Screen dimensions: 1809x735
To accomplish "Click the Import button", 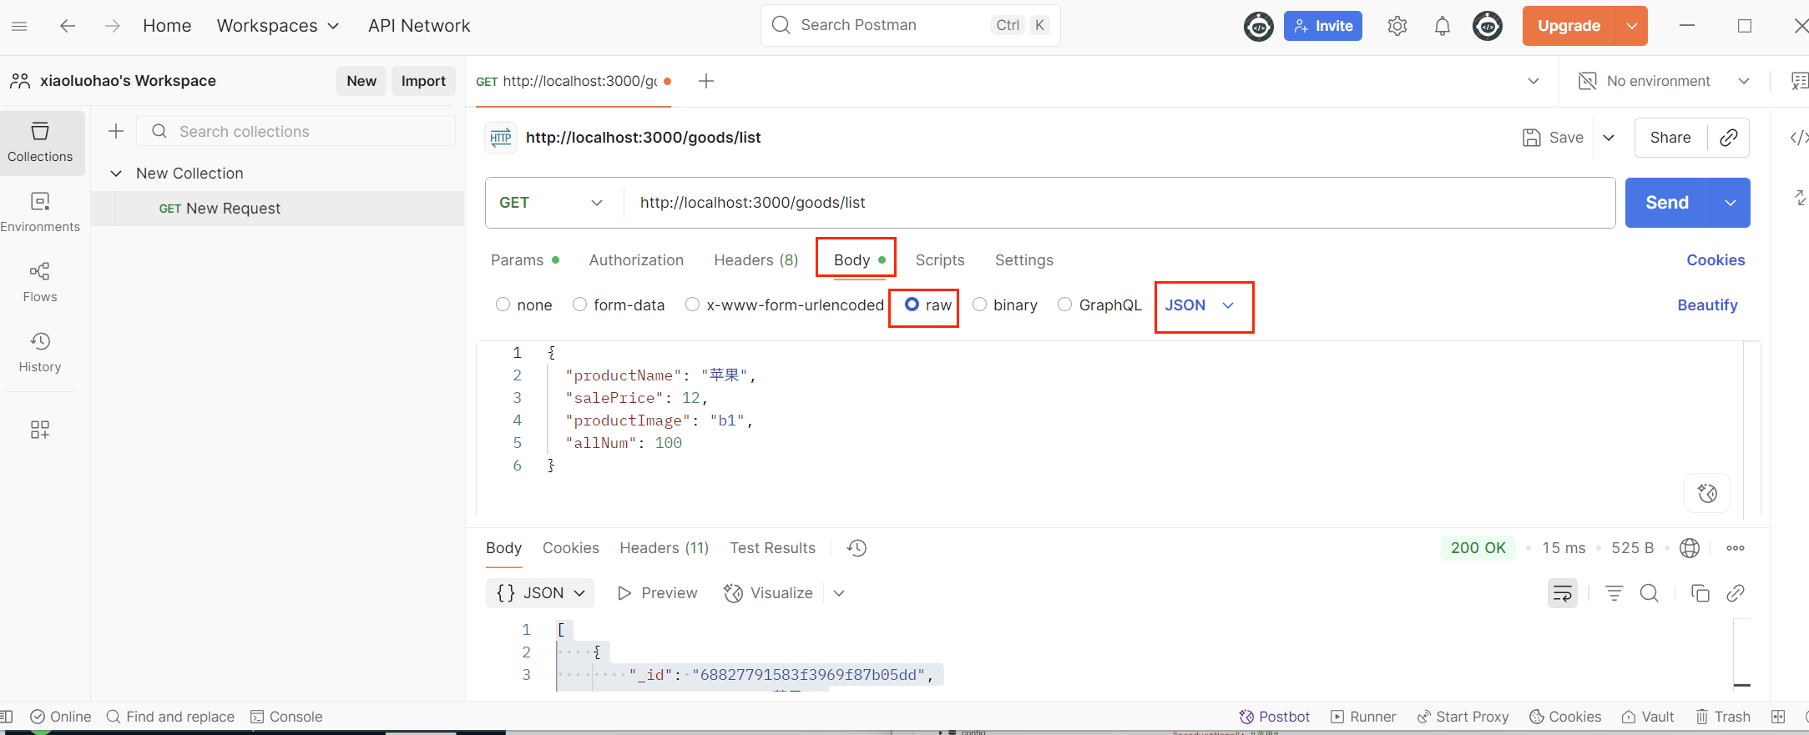I will (423, 81).
